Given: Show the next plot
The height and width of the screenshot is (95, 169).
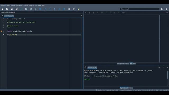Looking at the screenshot, I should click(110, 13).
